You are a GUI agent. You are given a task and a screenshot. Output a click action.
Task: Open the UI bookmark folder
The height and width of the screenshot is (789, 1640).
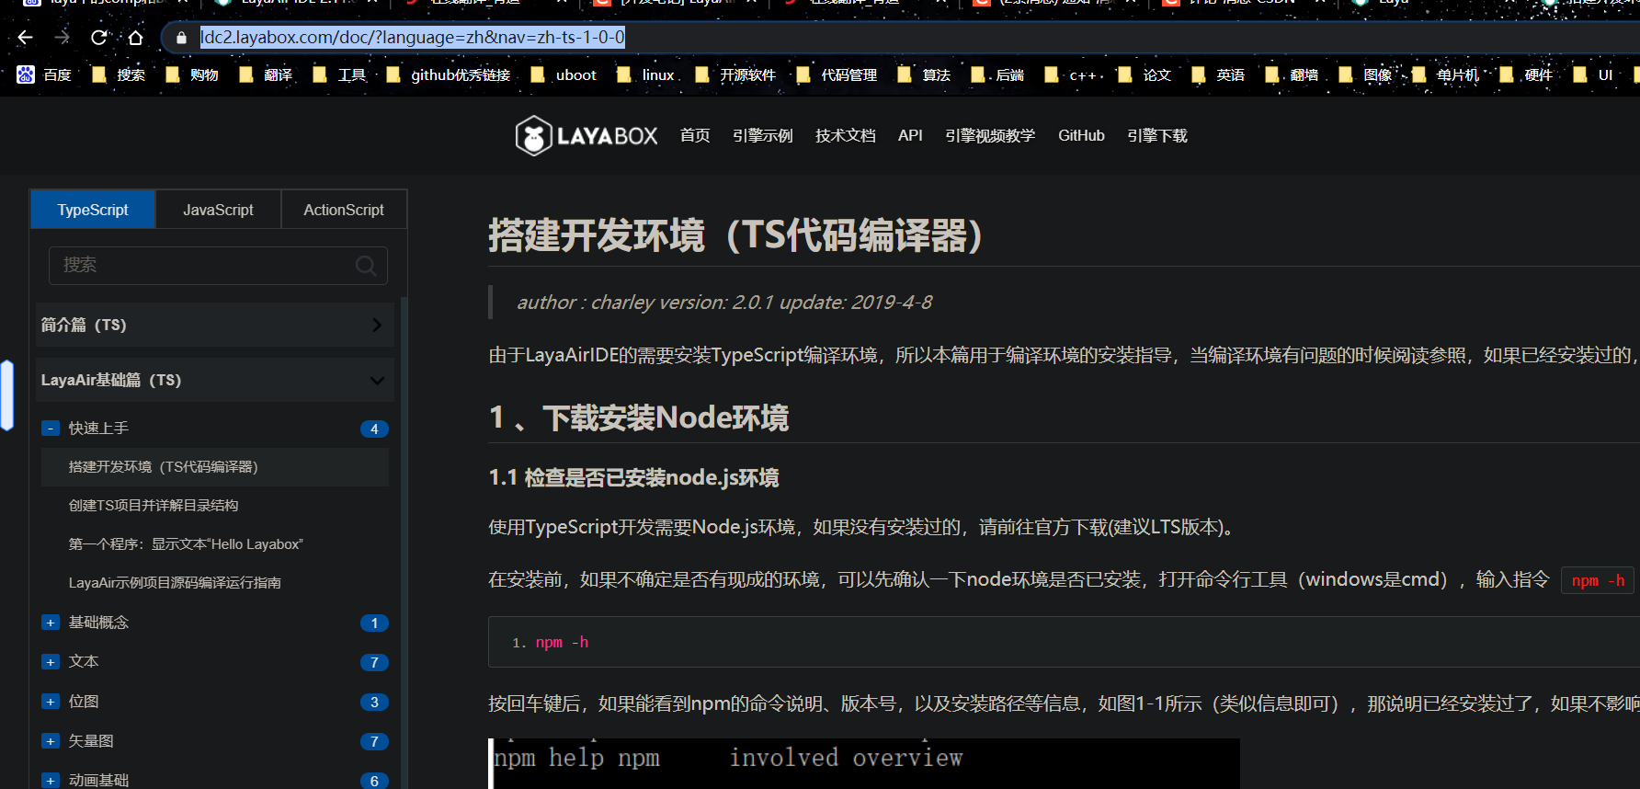click(1593, 74)
